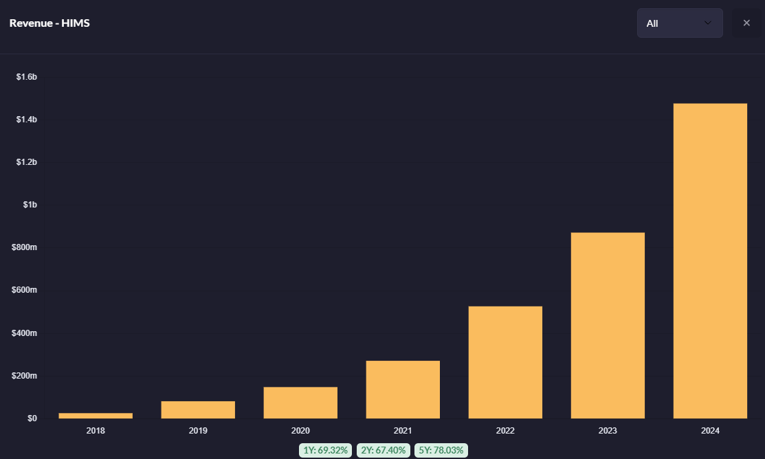
Task: Click the "1Y: 69.32%" growth badge
Action: click(x=325, y=450)
